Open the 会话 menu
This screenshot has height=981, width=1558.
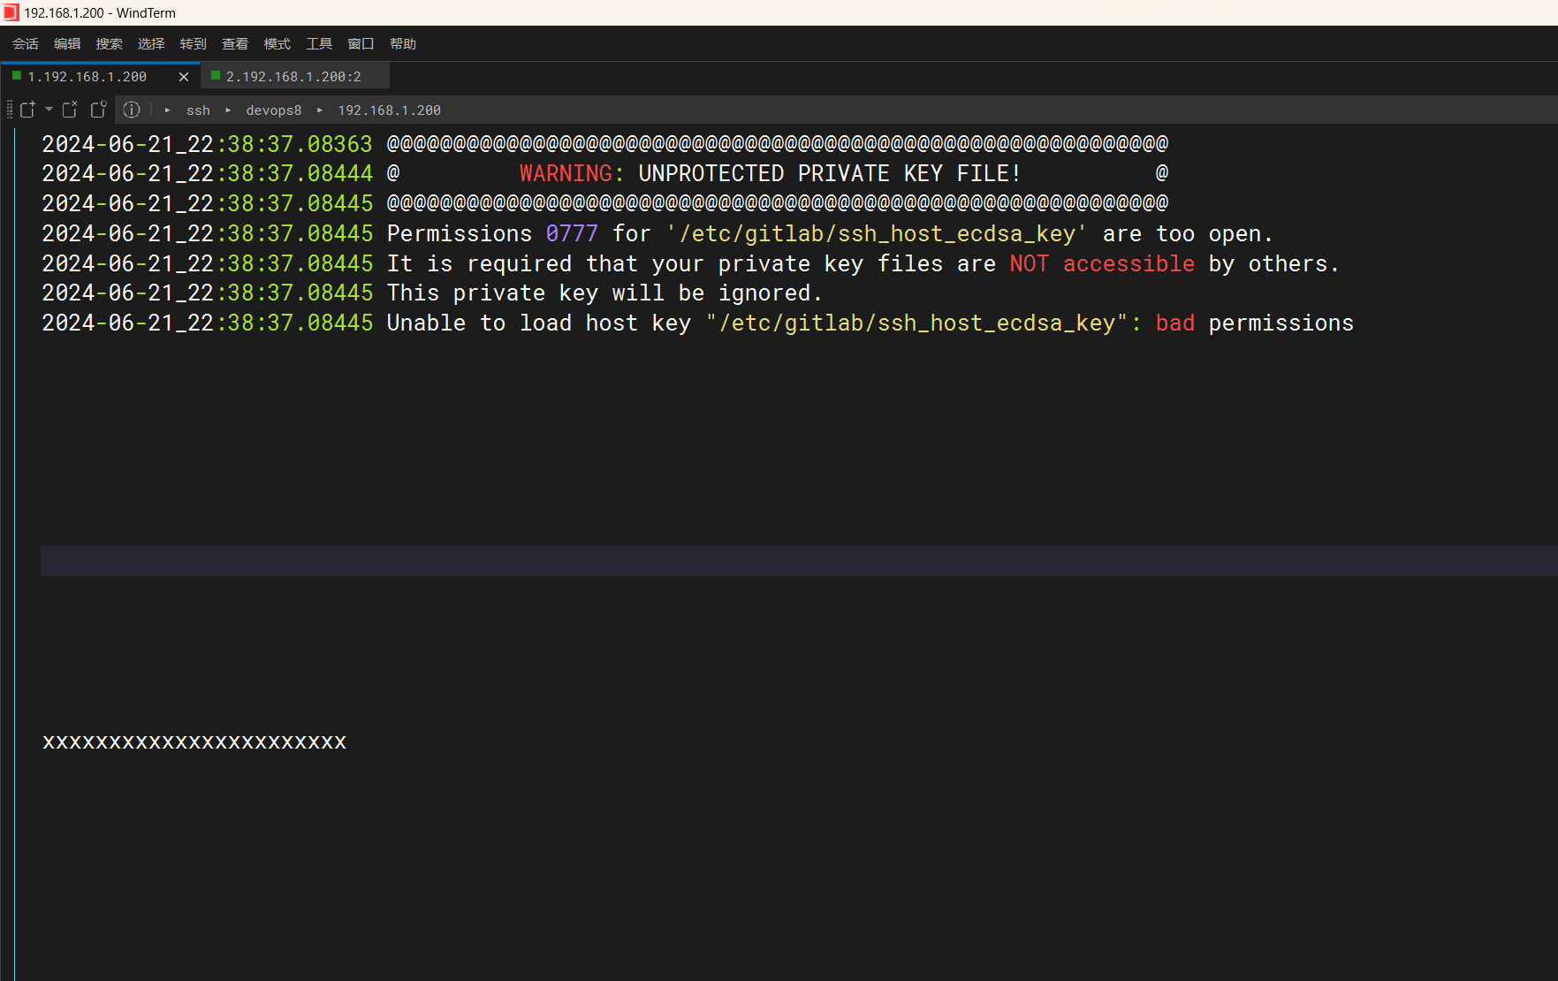25,44
